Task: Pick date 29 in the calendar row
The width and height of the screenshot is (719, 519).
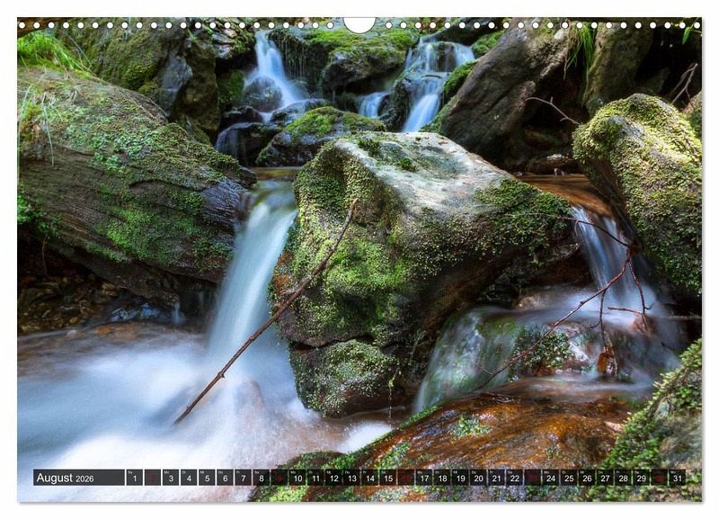Action: tap(641, 478)
